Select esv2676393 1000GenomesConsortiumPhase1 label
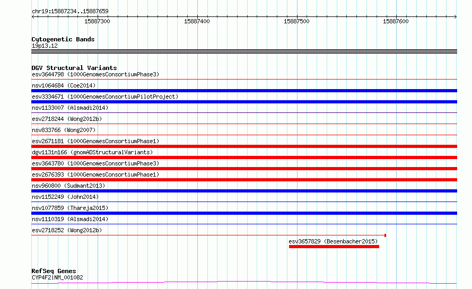472x289 pixels. 95,174
